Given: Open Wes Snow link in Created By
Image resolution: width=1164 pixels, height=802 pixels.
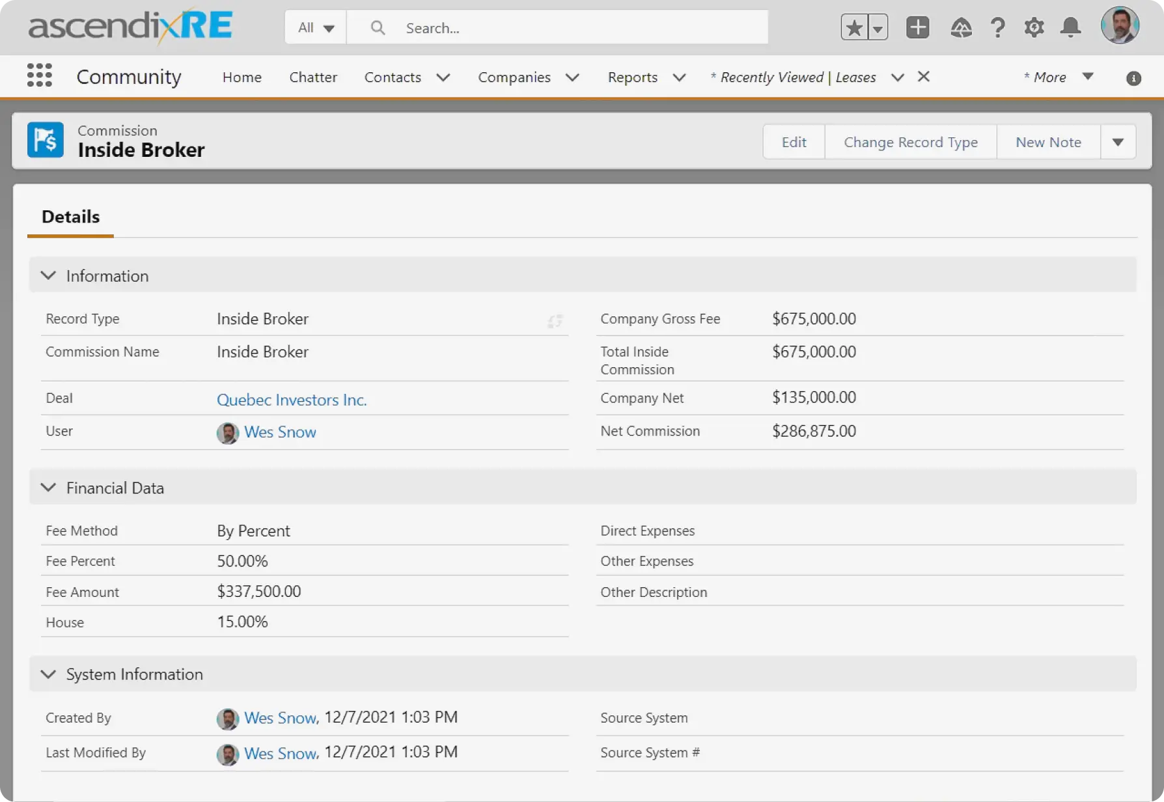Looking at the screenshot, I should (x=281, y=718).
